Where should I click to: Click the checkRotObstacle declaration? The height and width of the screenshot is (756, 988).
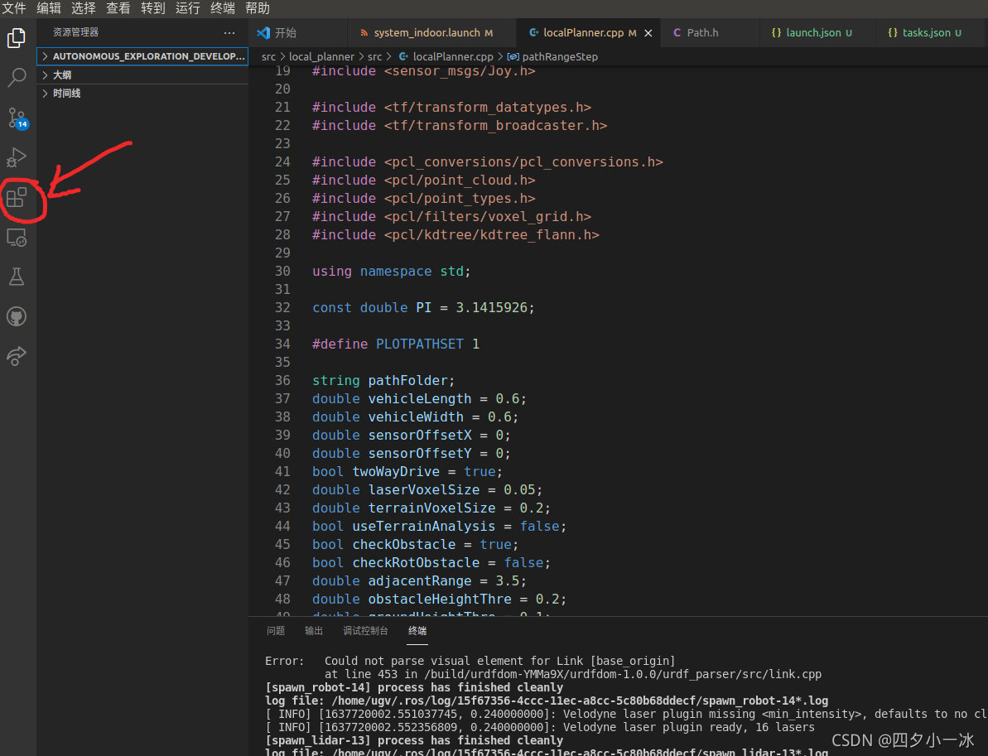[x=431, y=562]
